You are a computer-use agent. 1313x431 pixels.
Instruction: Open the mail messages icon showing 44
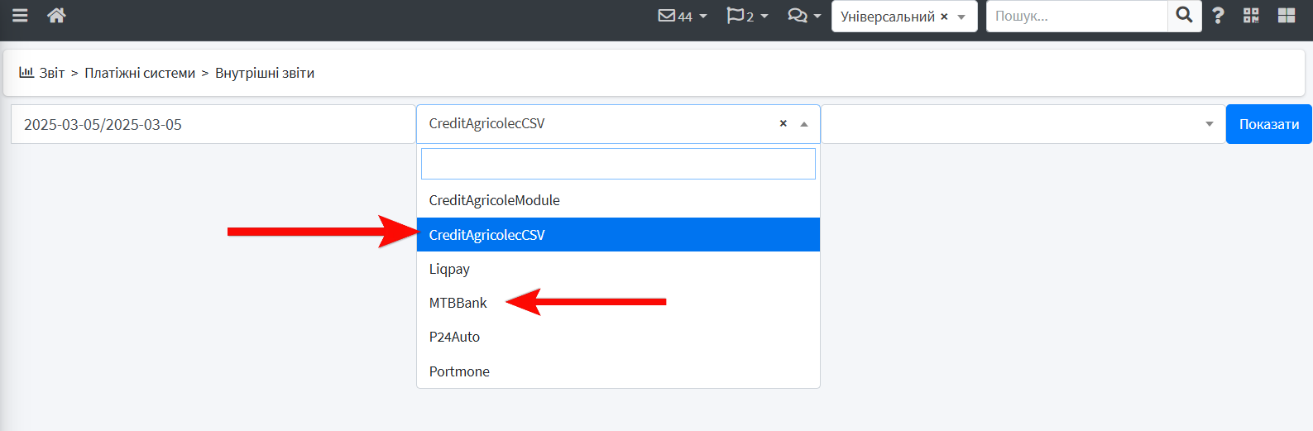pos(675,16)
